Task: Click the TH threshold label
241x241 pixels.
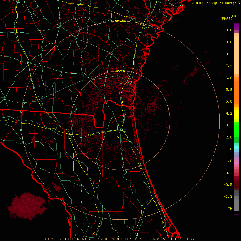Action: coord(230,209)
